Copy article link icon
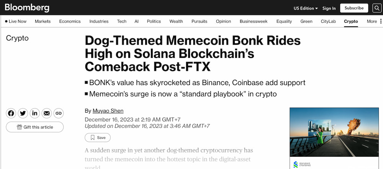This screenshot has height=169, width=383. 59,113
